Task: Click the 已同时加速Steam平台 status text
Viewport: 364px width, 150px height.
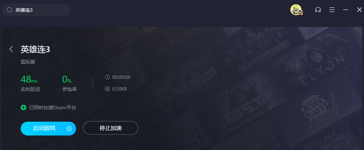Action: coord(53,107)
